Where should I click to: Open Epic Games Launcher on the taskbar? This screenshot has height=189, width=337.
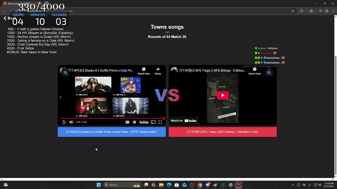pos(238,185)
